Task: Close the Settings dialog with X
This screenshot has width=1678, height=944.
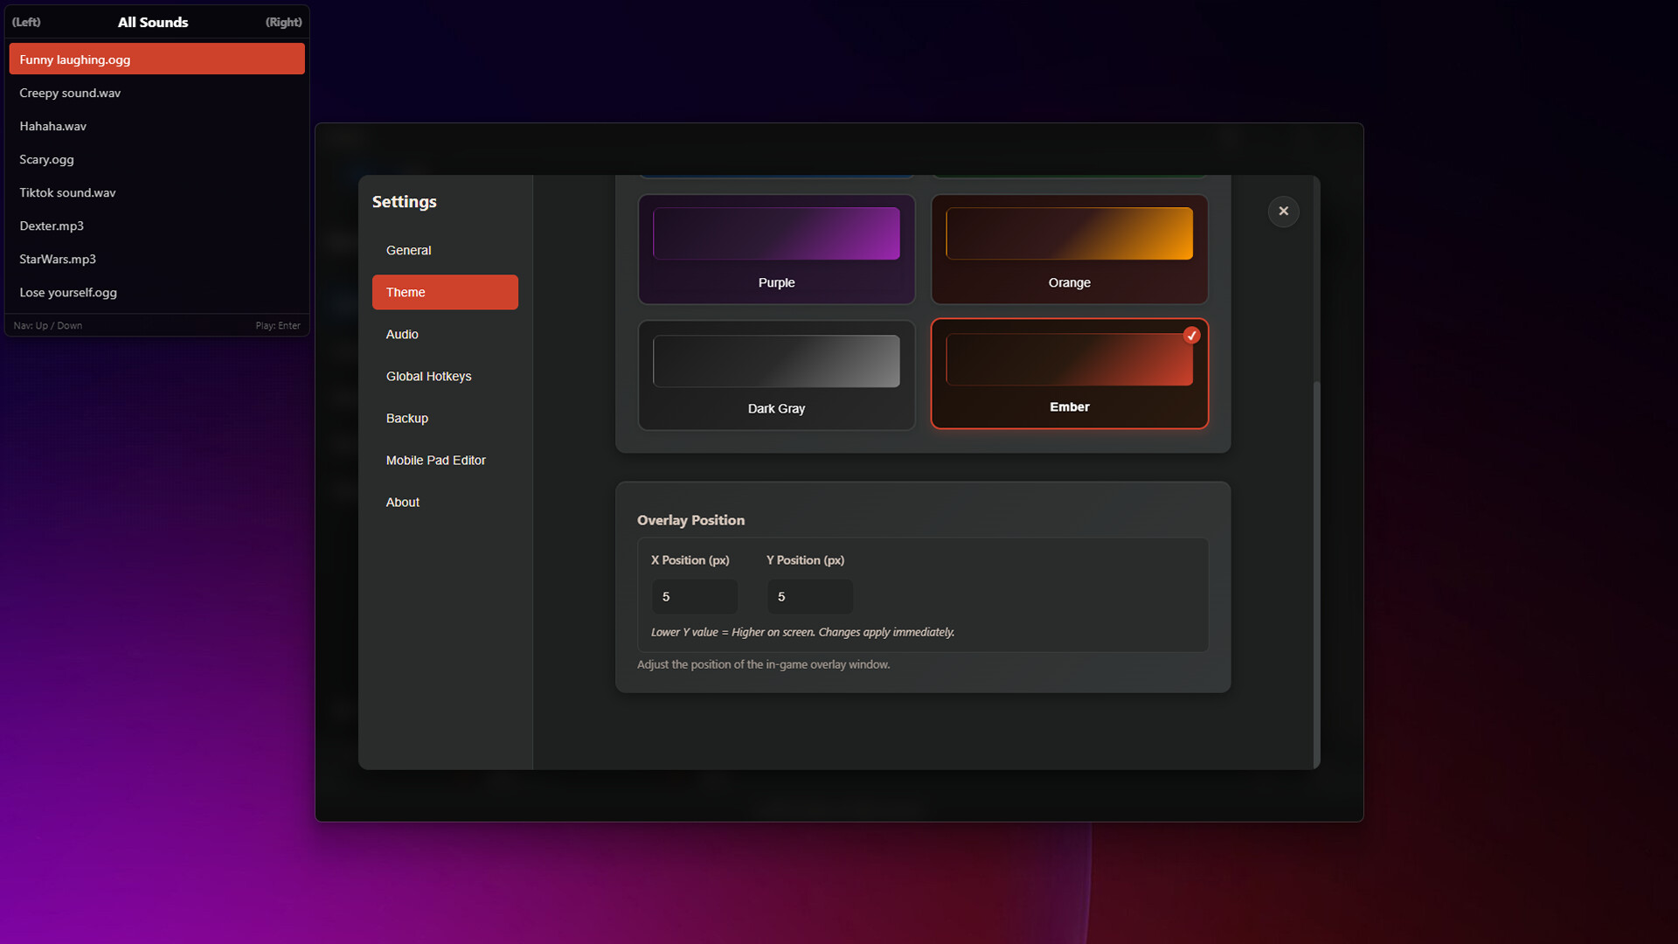Action: coord(1283,212)
